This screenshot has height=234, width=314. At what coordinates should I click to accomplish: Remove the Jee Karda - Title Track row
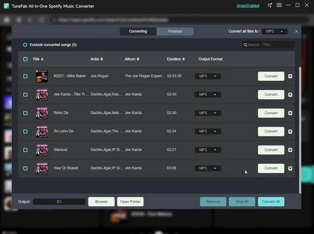(x=290, y=95)
